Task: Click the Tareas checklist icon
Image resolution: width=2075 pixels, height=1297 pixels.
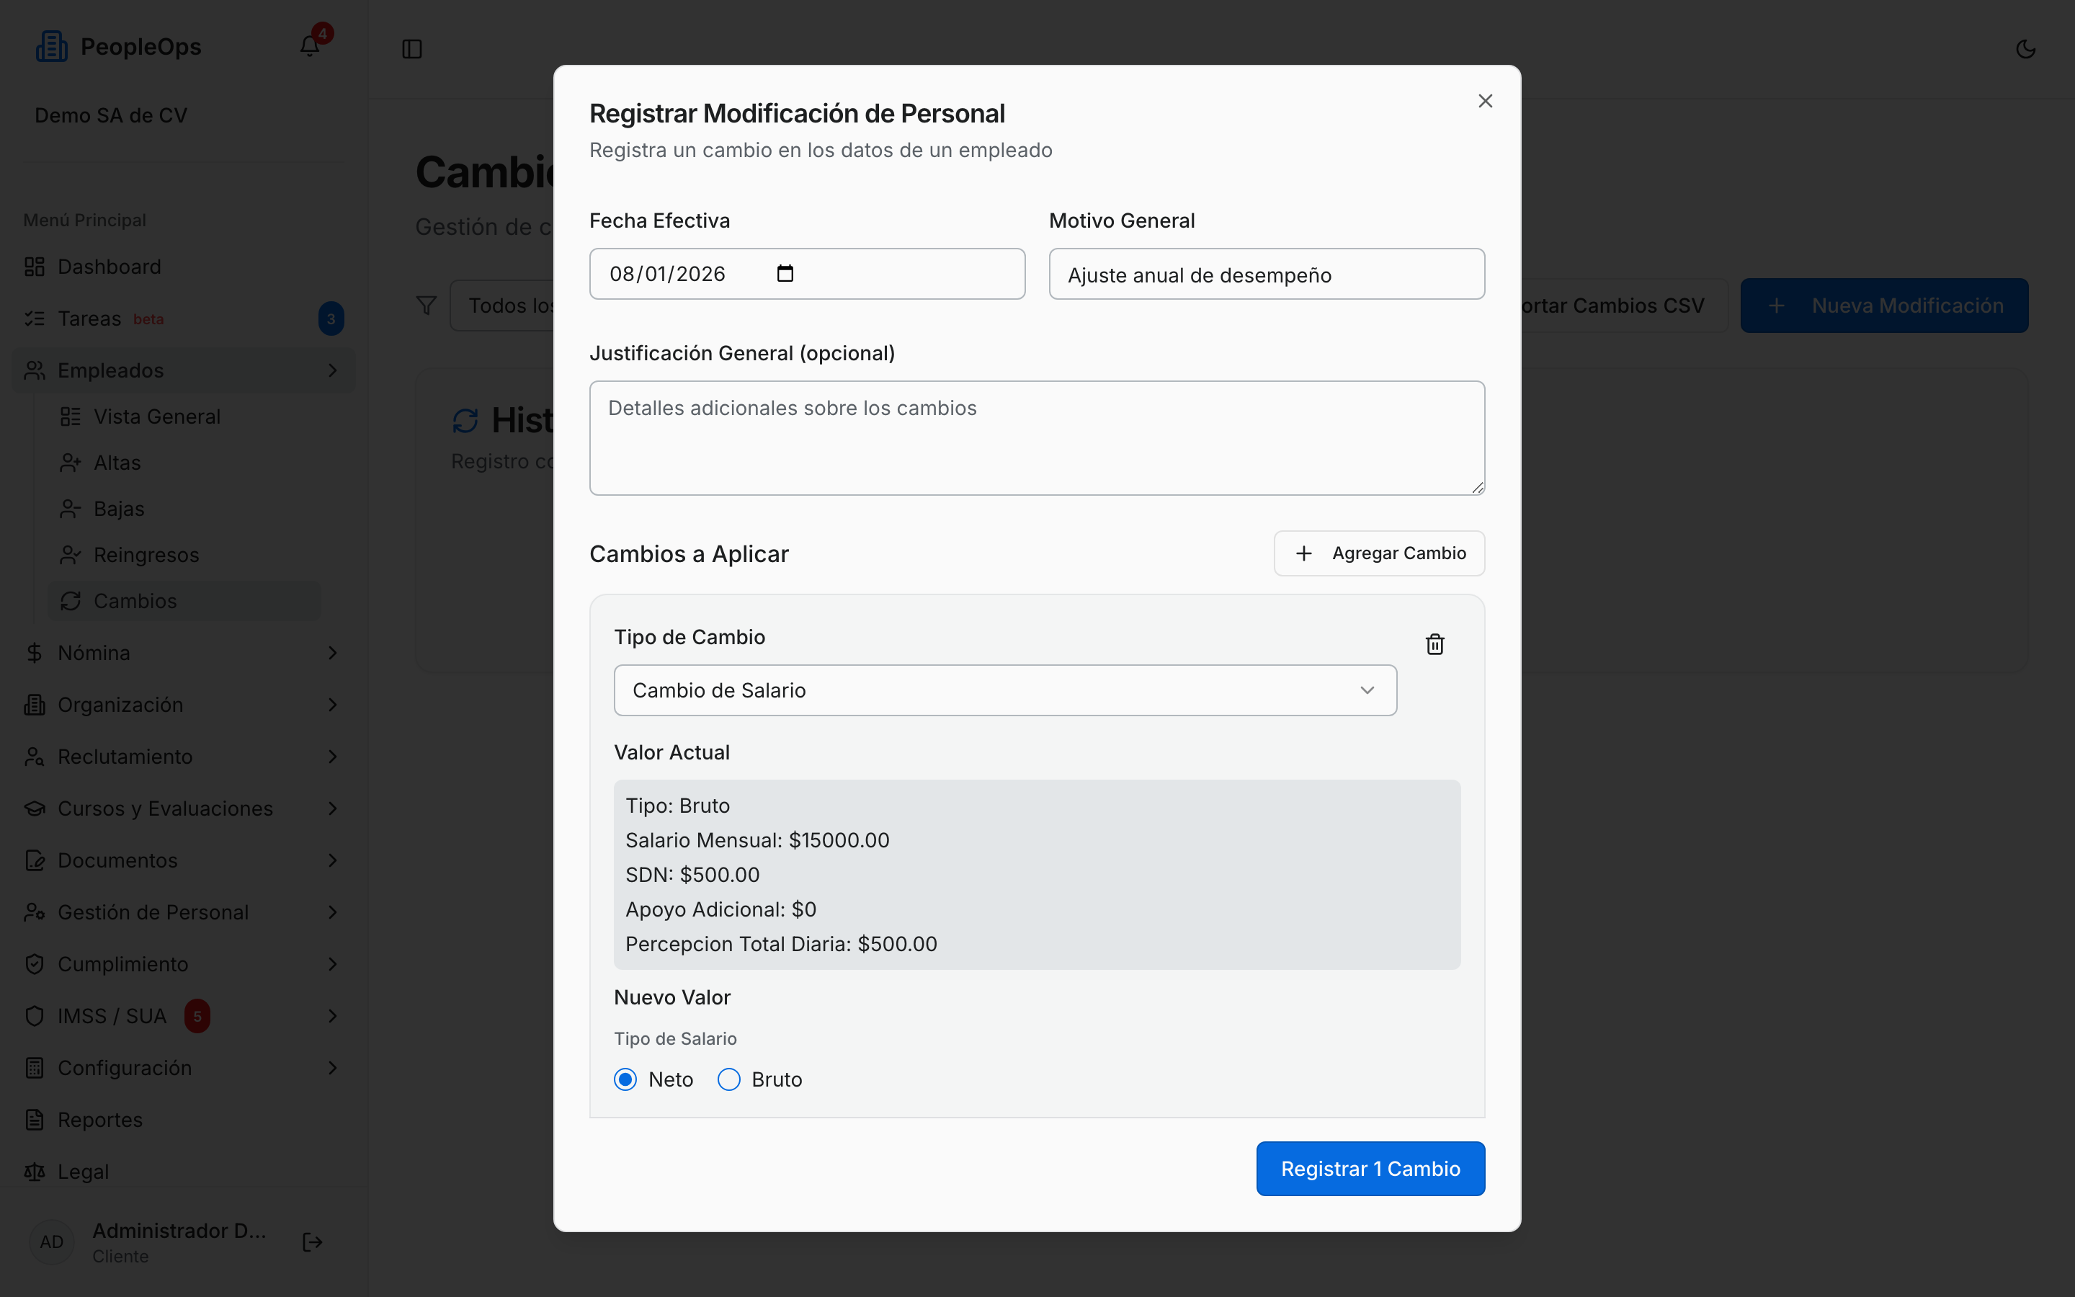Action: (x=35, y=319)
